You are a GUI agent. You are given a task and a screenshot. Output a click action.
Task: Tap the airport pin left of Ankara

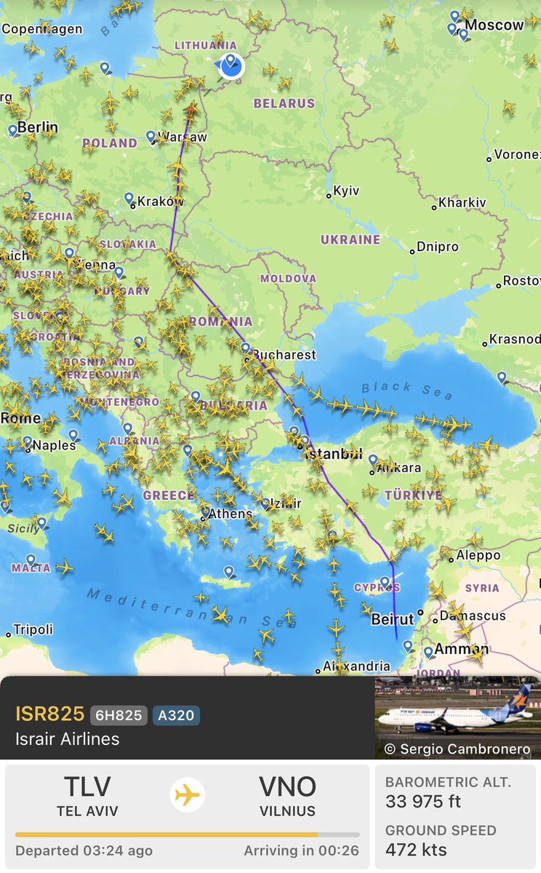[373, 460]
